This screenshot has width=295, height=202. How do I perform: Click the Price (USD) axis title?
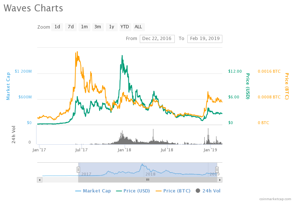248,86
